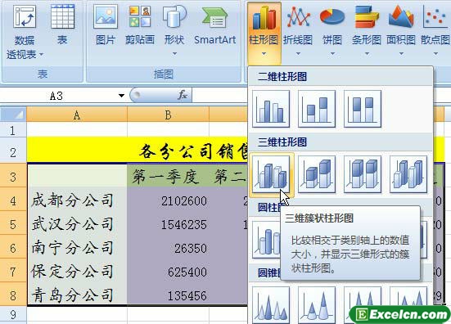Open the area chart (面积图) menu
This screenshot has height=324, width=451.
tap(401, 30)
